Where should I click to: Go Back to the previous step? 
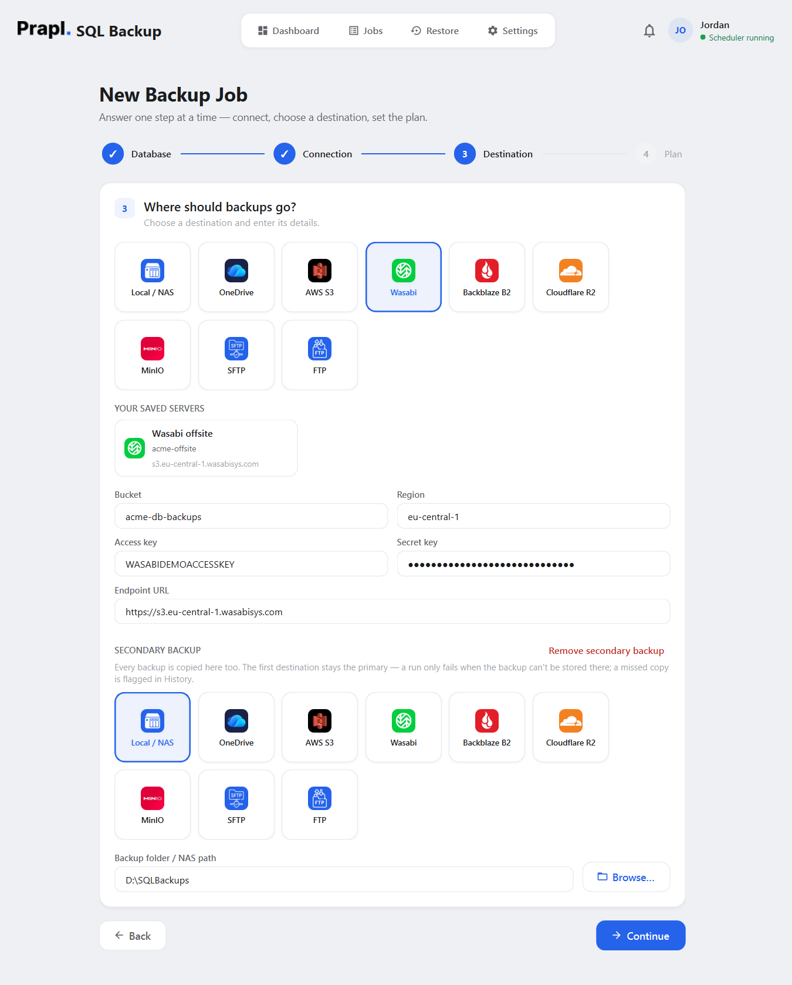click(x=133, y=936)
